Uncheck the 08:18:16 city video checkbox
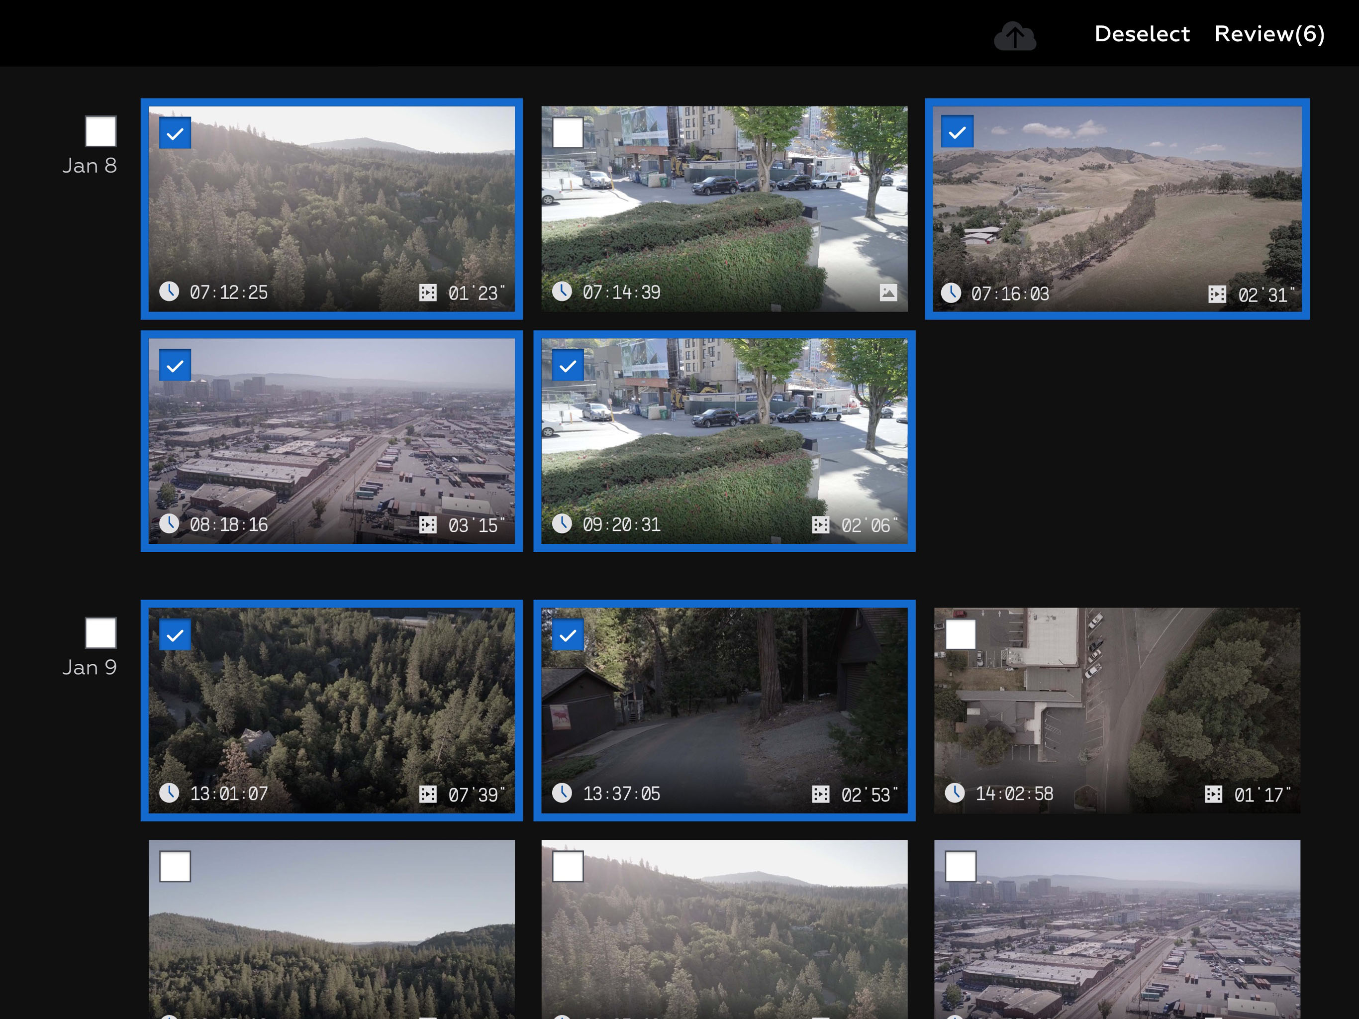 coord(175,365)
